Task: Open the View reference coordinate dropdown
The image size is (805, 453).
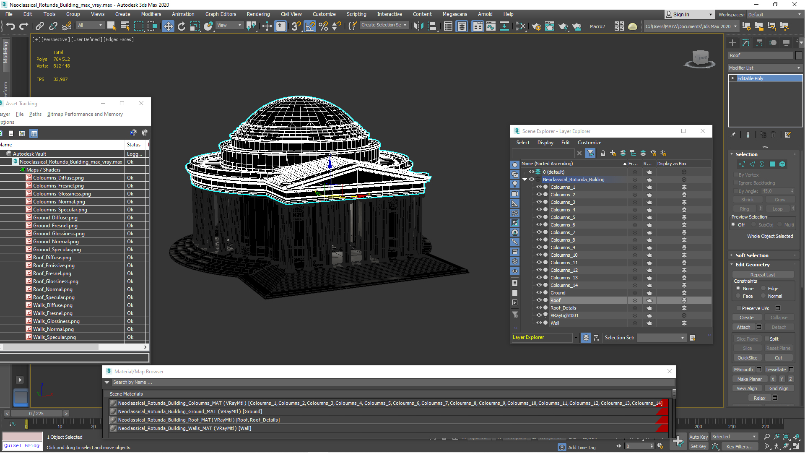Action: pyautogui.click(x=229, y=25)
